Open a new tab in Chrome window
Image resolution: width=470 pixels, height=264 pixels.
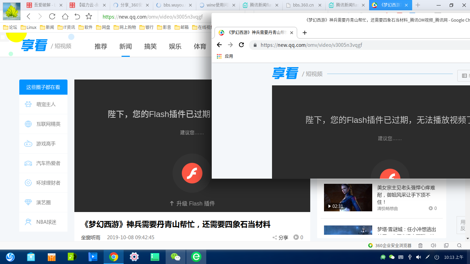304,33
